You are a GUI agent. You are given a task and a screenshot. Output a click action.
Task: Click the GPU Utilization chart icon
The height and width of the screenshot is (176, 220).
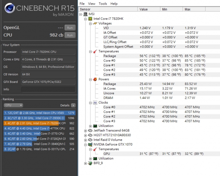95,159
